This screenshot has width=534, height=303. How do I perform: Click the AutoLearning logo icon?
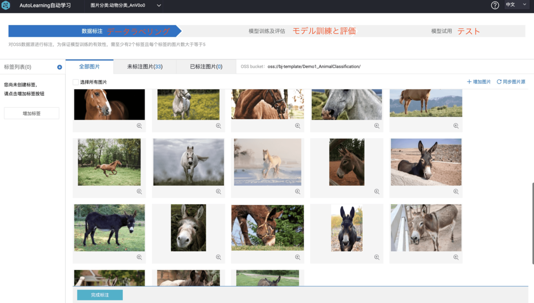pos(6,5)
